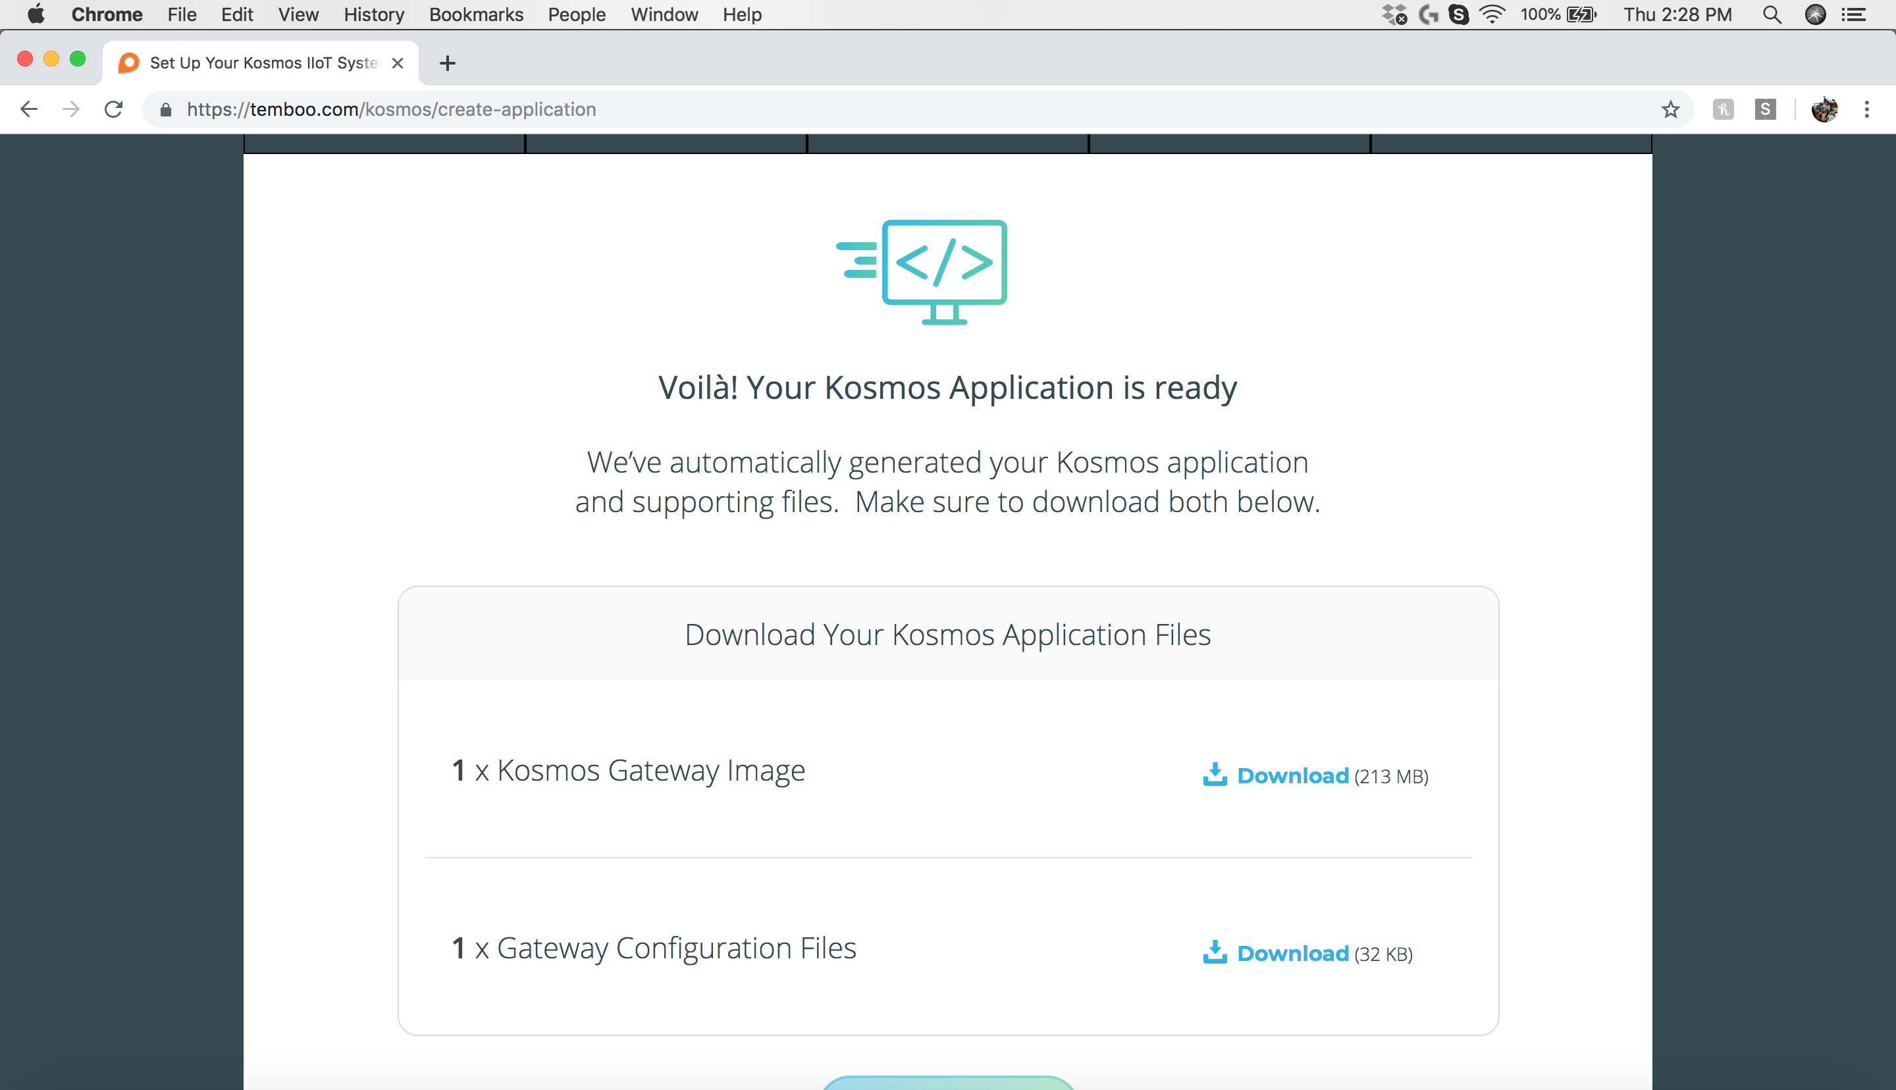The width and height of the screenshot is (1896, 1090).
Task: Reload the current page
Action: 114,109
